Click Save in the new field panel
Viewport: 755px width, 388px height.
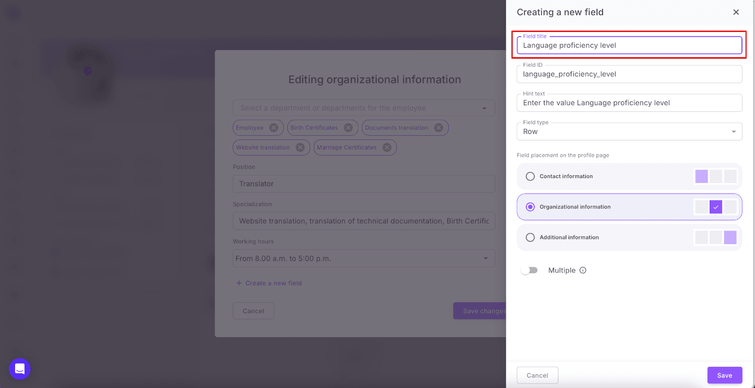coord(724,375)
